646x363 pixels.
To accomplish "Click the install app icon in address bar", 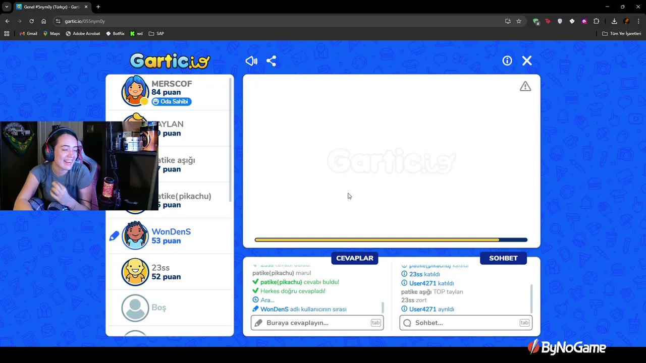I will (x=508, y=21).
